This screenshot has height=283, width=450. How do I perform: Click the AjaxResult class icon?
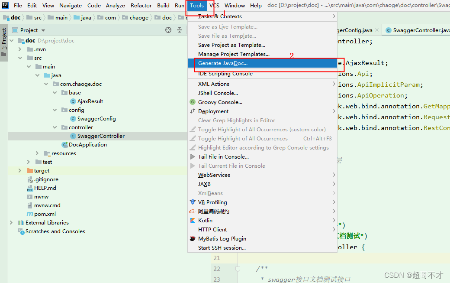[73, 101]
